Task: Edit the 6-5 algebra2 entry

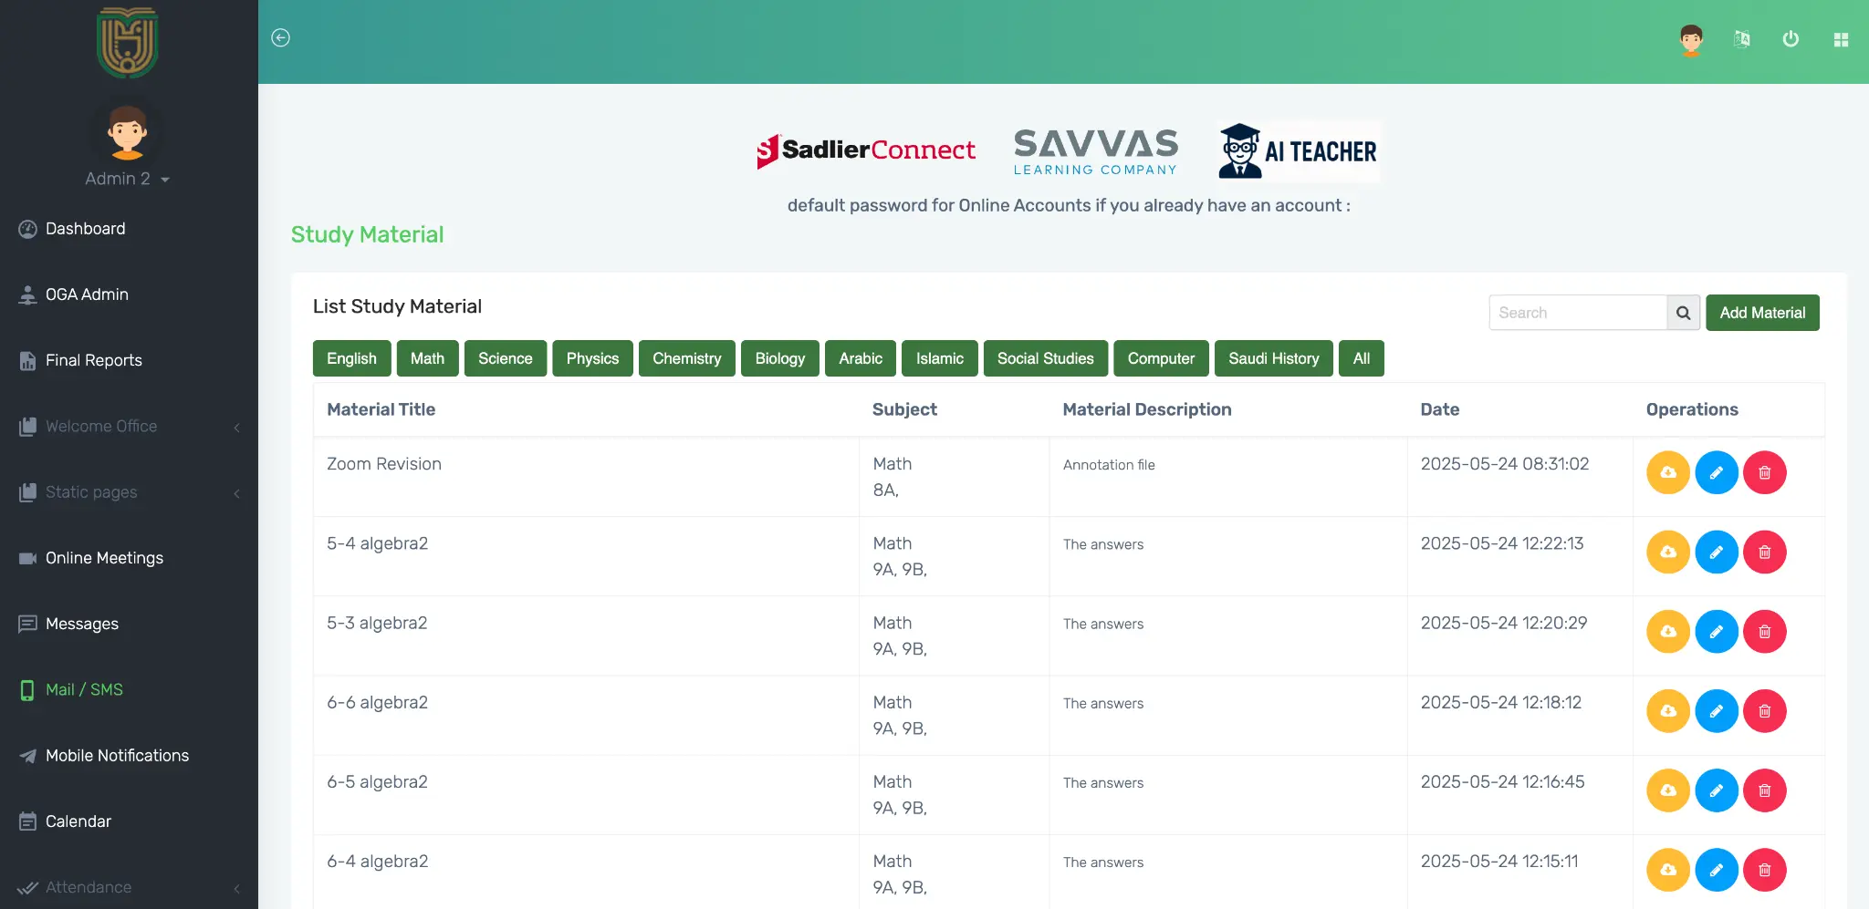Action: point(1716,790)
